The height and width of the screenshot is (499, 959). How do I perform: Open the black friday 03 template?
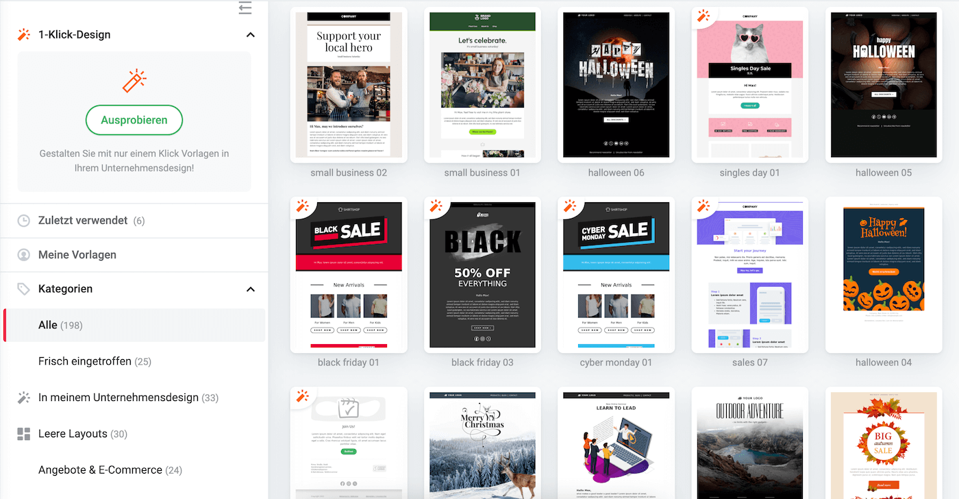click(482, 275)
